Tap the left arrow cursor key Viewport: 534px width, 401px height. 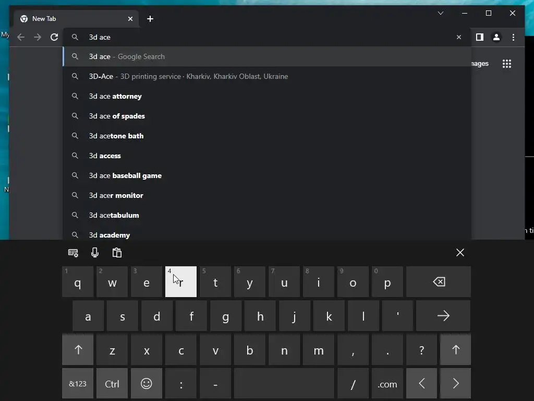tap(421, 384)
